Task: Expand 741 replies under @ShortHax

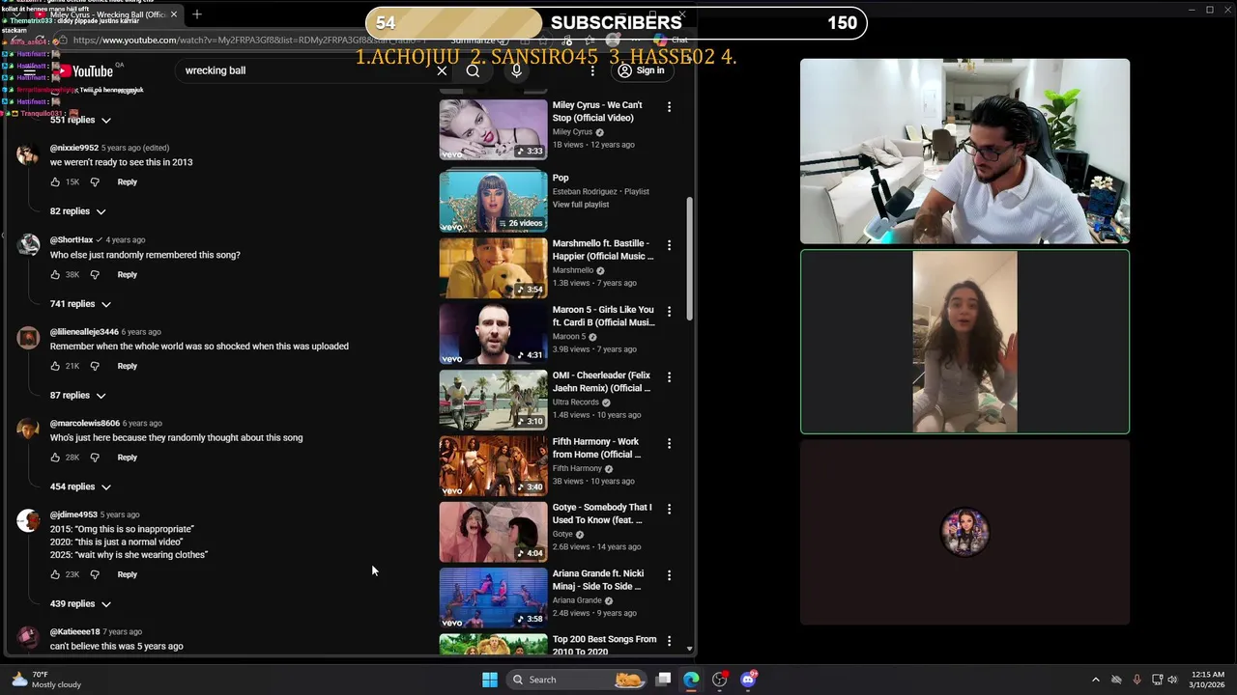Action: [80, 304]
